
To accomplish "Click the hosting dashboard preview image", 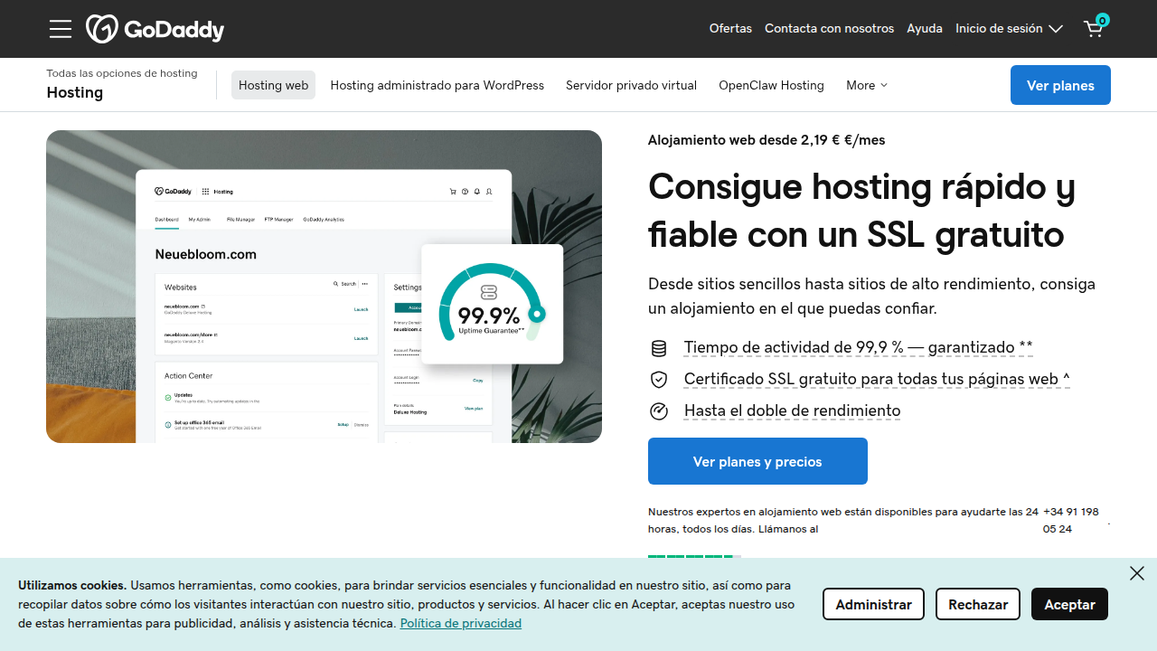I will (x=324, y=287).
